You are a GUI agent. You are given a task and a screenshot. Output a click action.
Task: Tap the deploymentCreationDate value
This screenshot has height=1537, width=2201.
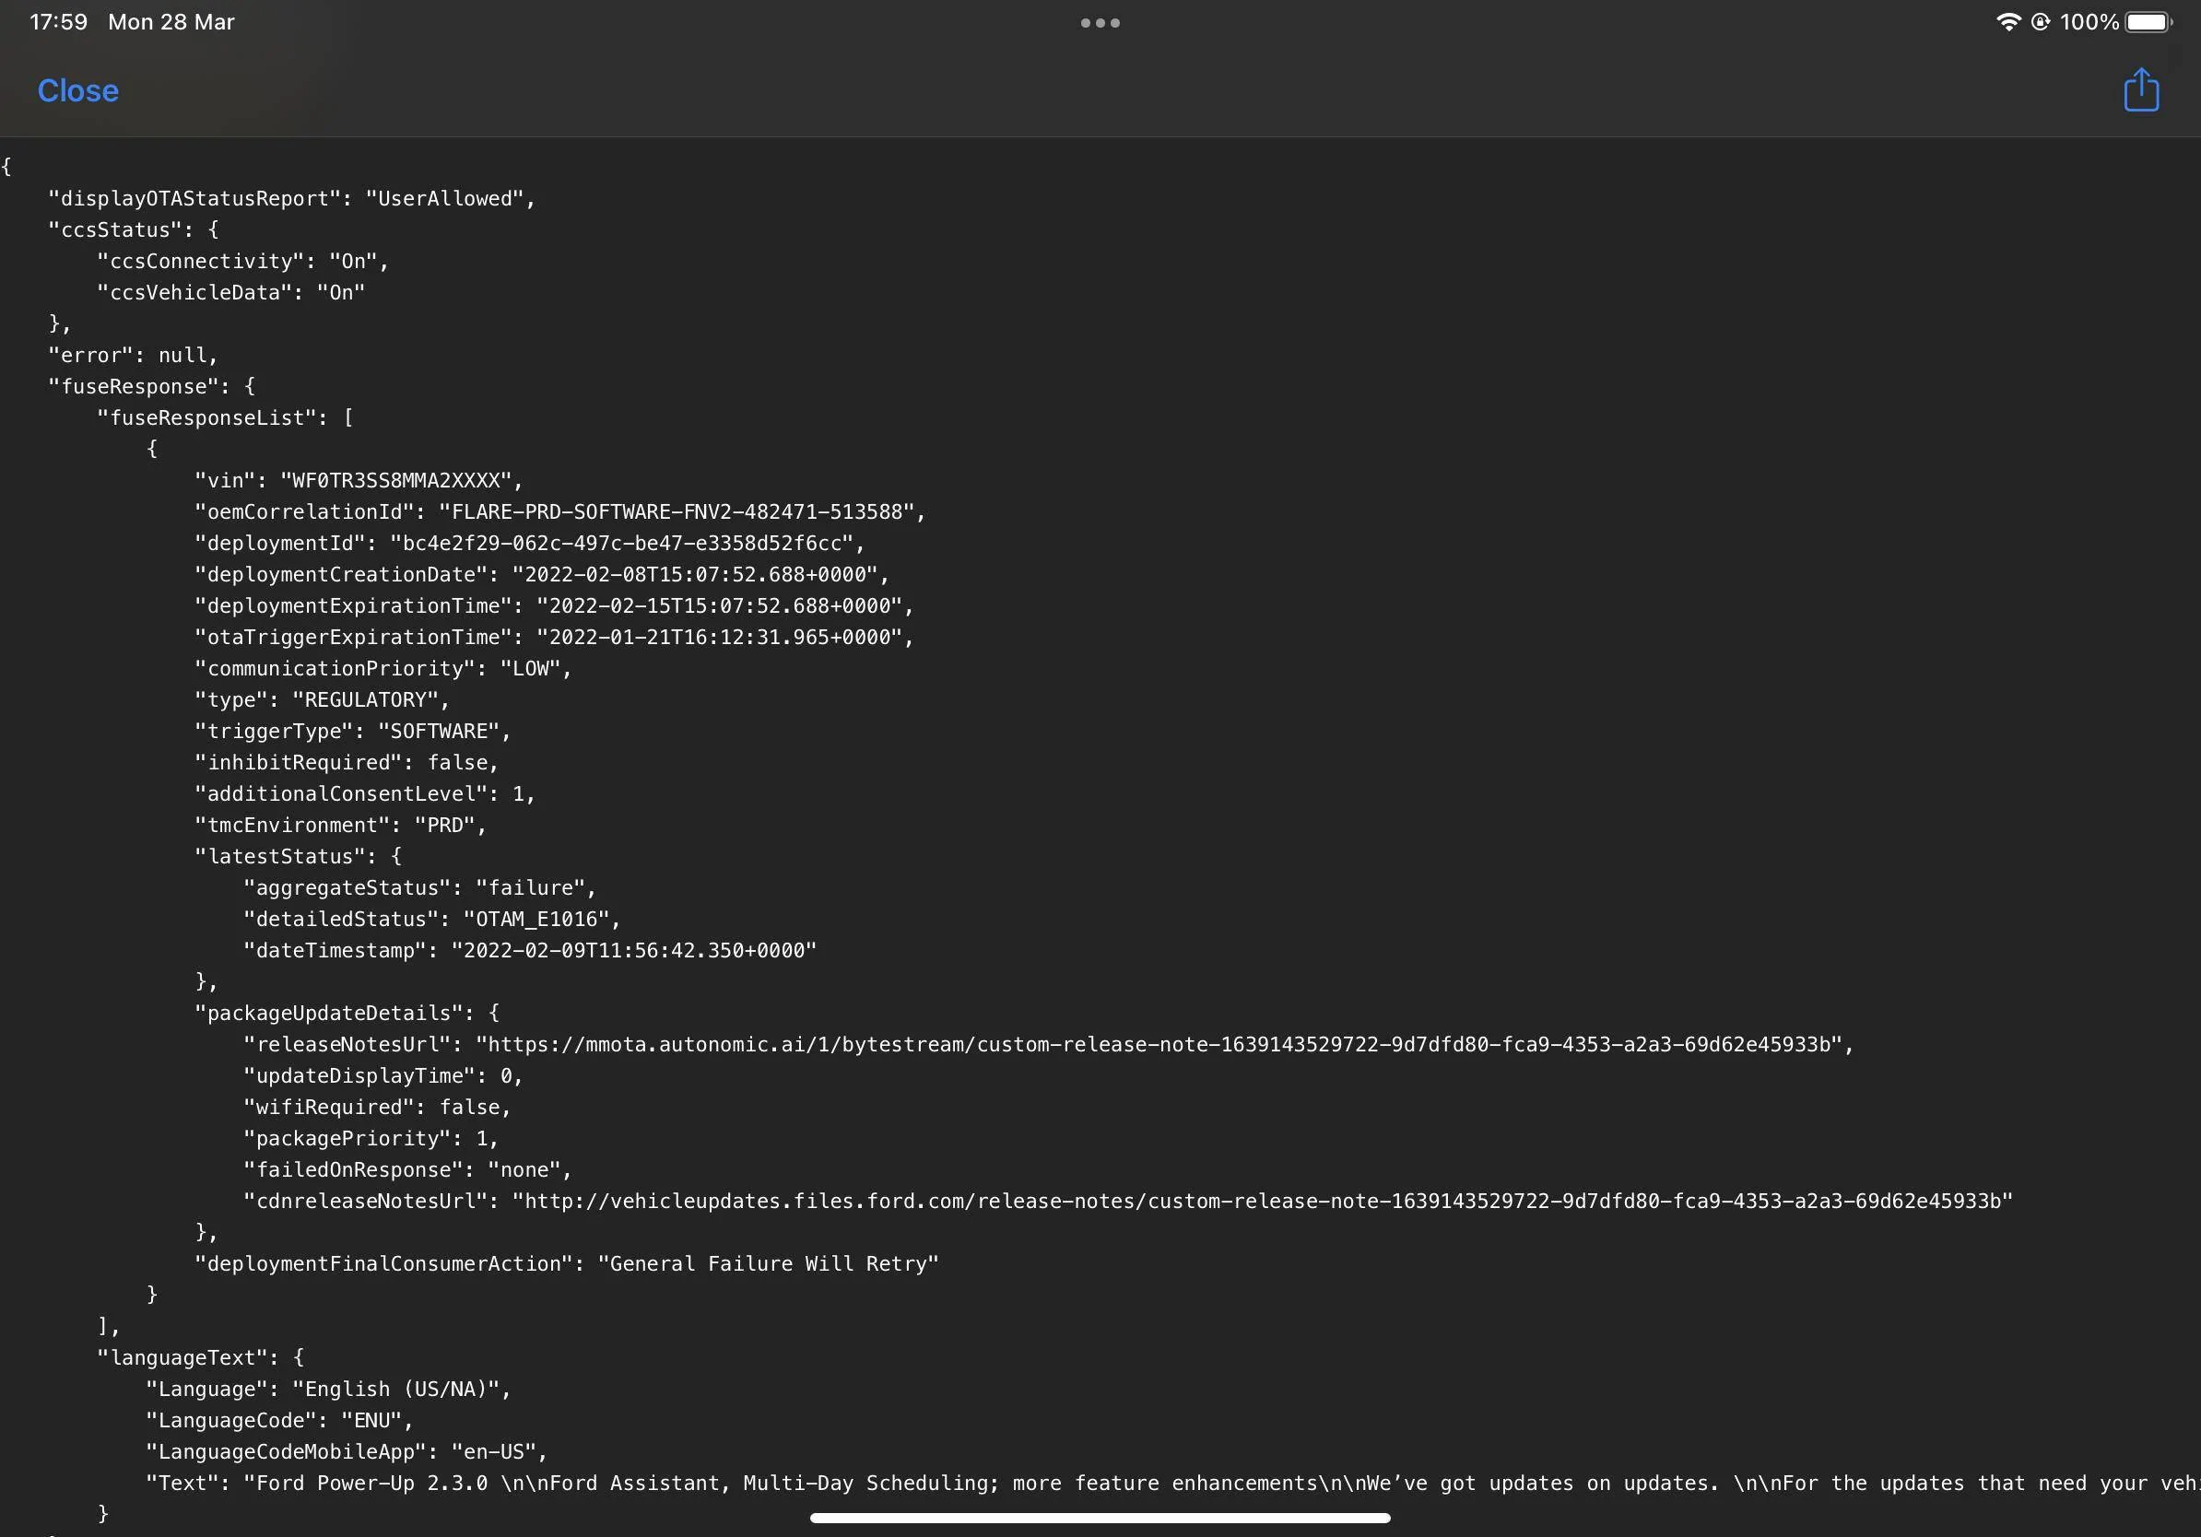tap(695, 574)
